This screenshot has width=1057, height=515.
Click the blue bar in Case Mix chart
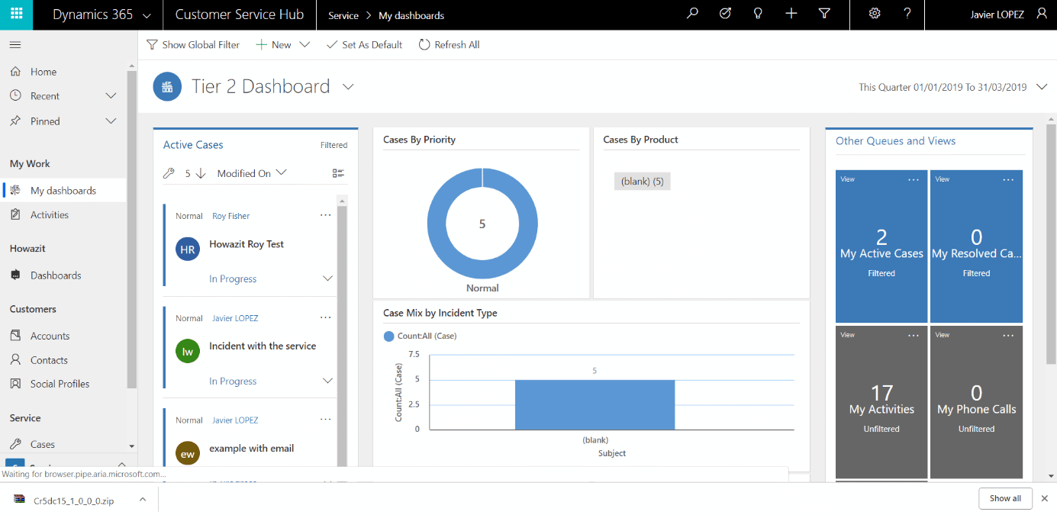pos(595,404)
